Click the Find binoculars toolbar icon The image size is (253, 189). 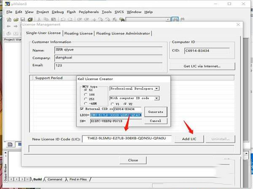[x=175, y=19]
